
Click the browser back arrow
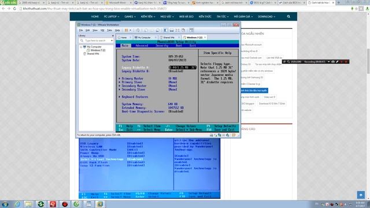(x=3, y=9)
